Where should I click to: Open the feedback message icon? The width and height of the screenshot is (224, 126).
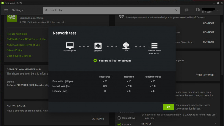187,10
